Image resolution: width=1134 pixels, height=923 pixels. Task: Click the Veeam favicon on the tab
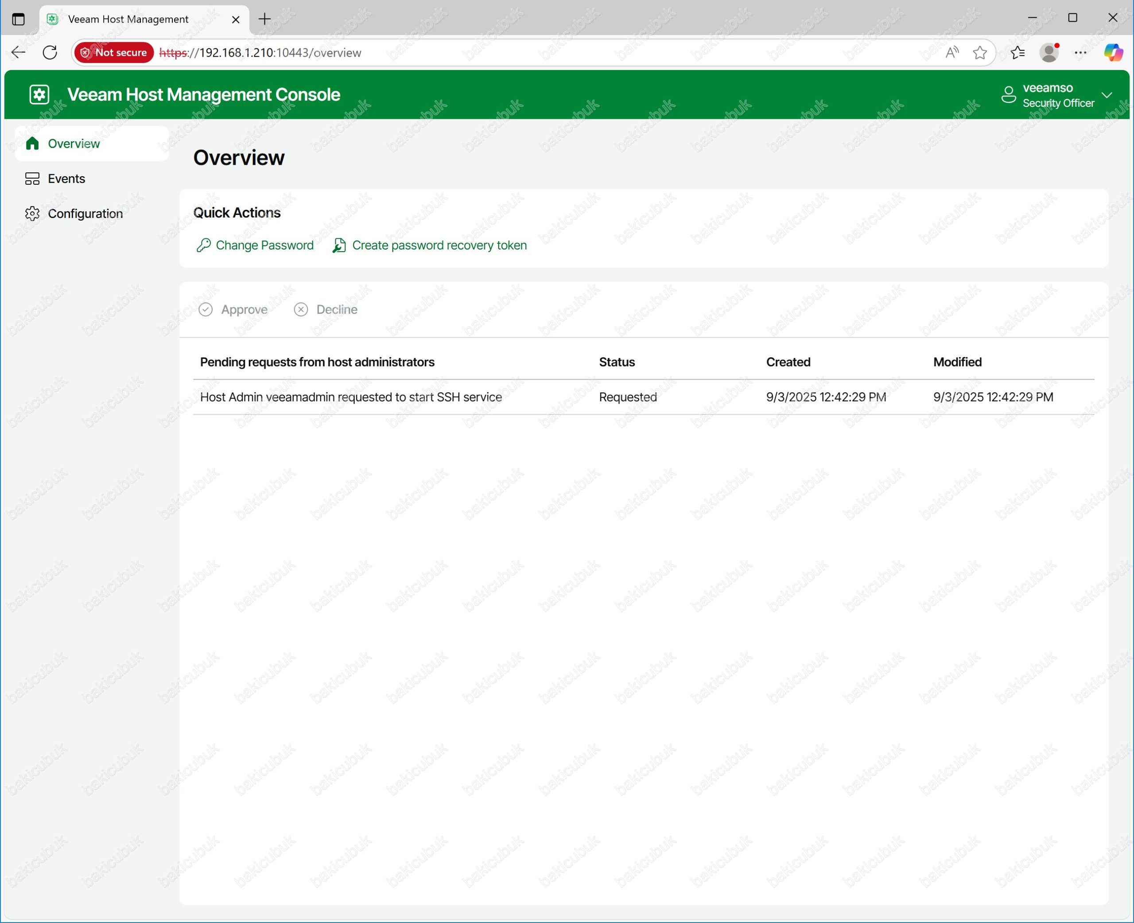52,19
